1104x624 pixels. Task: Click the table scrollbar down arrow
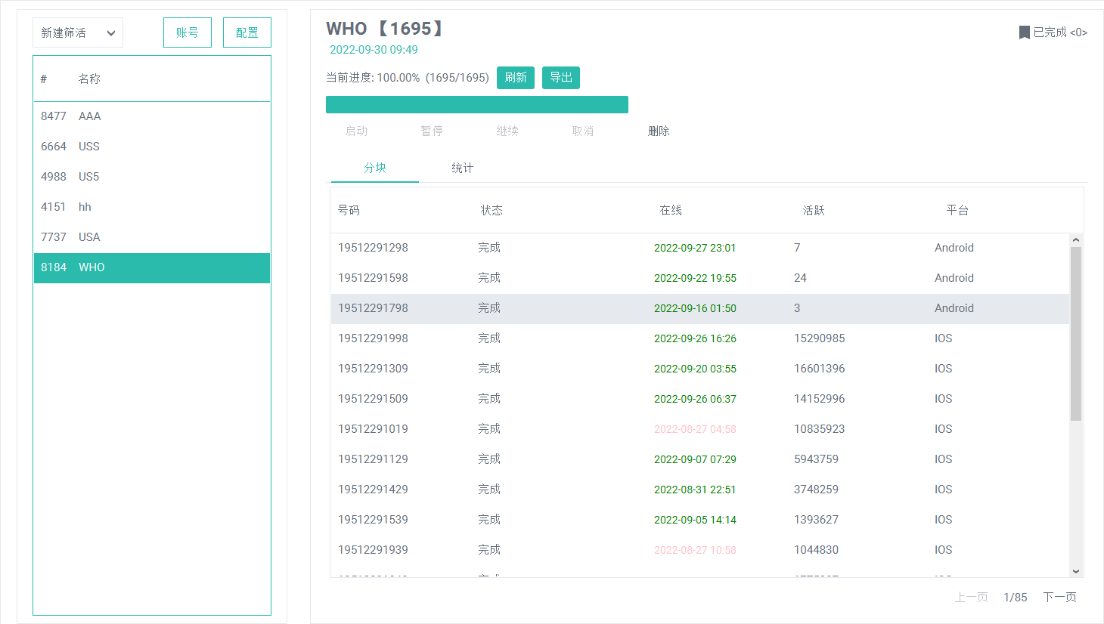1076,572
